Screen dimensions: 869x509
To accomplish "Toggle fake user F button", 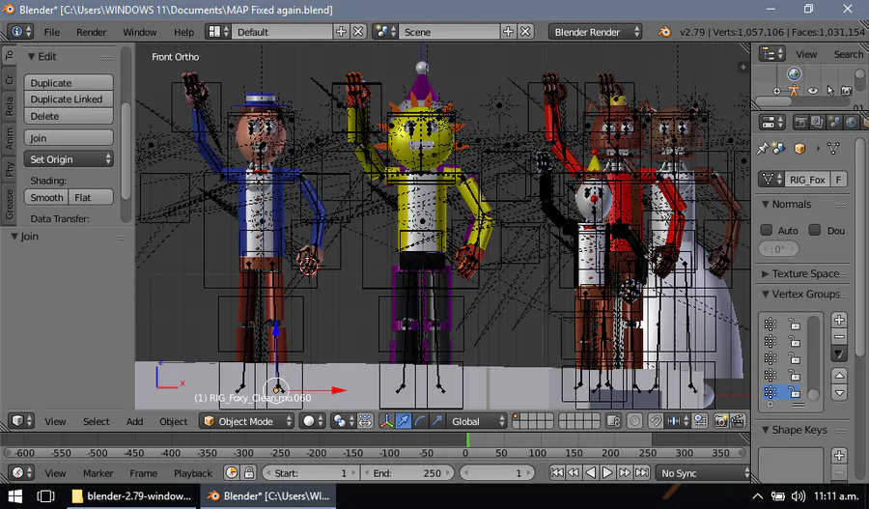I will click(x=838, y=179).
